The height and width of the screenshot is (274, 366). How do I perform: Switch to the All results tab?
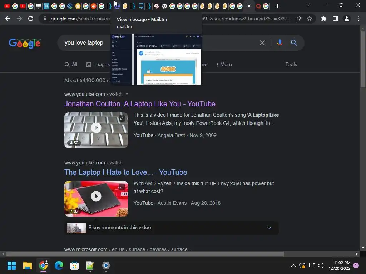[71, 64]
